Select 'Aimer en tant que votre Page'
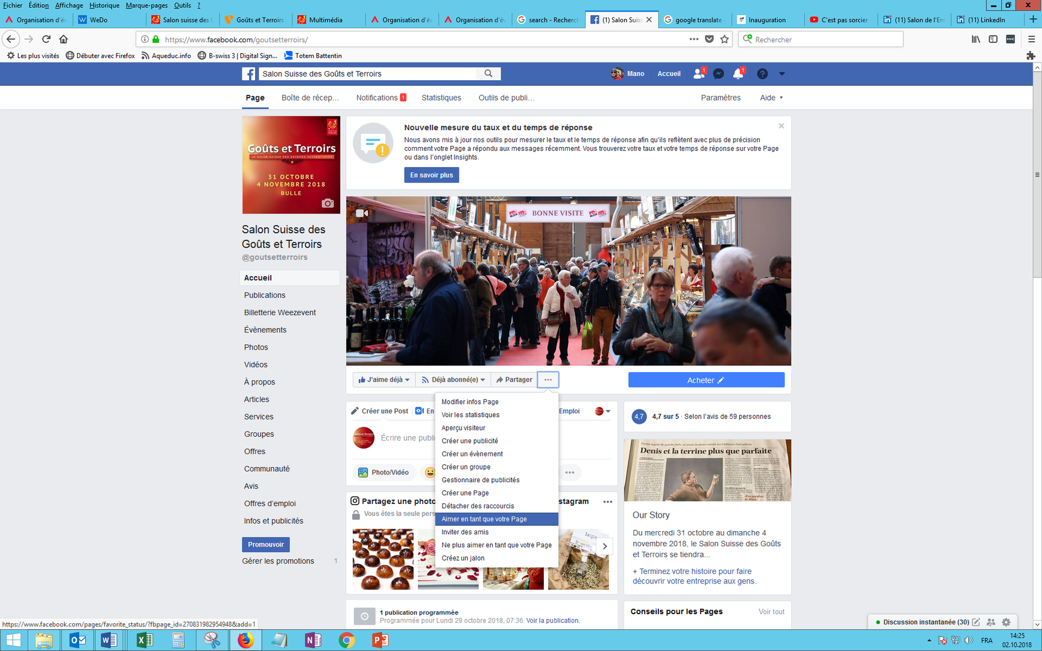The height and width of the screenshot is (651, 1042). 497,519
